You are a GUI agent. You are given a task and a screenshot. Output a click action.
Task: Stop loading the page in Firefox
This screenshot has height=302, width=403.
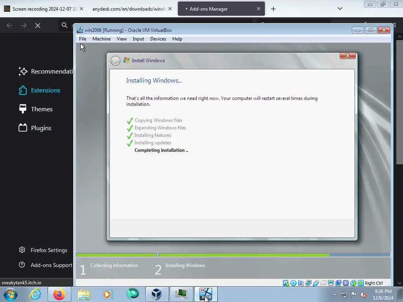37,26
